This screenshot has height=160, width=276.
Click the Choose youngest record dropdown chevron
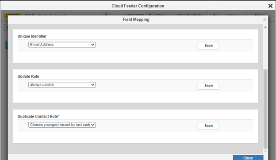click(92, 125)
